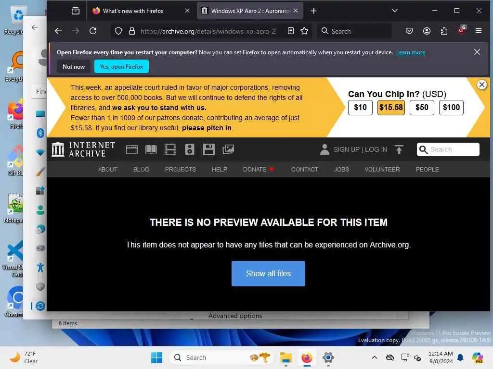493x369 pixels.
Task: Open VOLUNTEER in archive navigation
Action: (382, 170)
